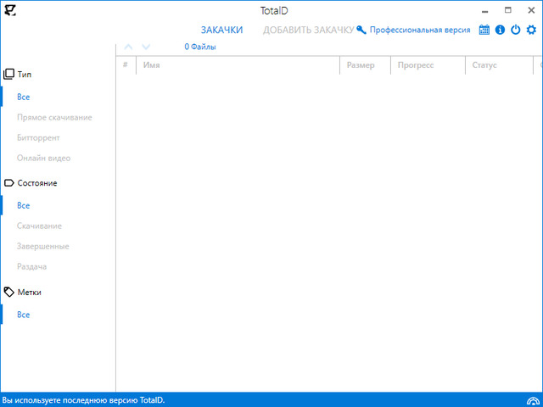The image size is (543, 407).
Task: Open the Профессиональная версия link
Action: point(420,31)
